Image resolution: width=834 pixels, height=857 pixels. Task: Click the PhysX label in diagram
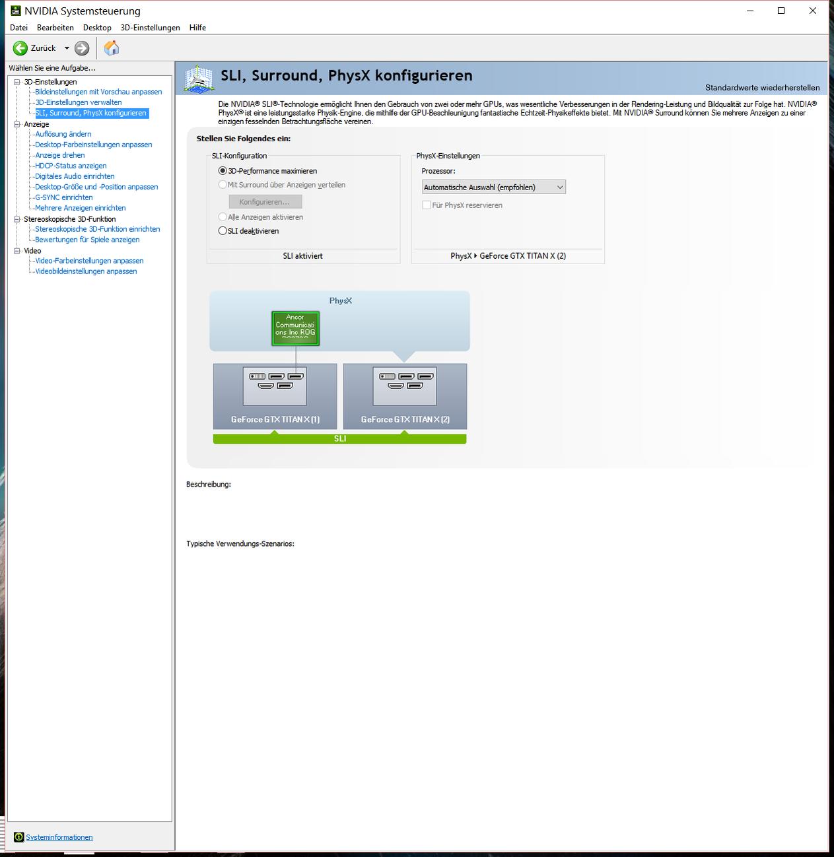(x=341, y=300)
